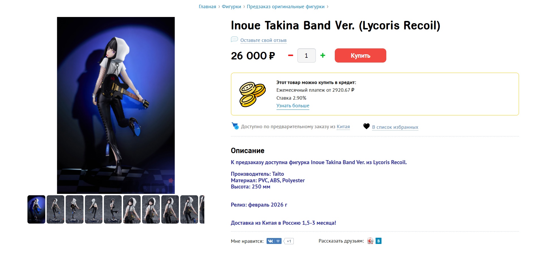Add item via В список избранных
This screenshot has width=536, height=253.
[x=395, y=127]
